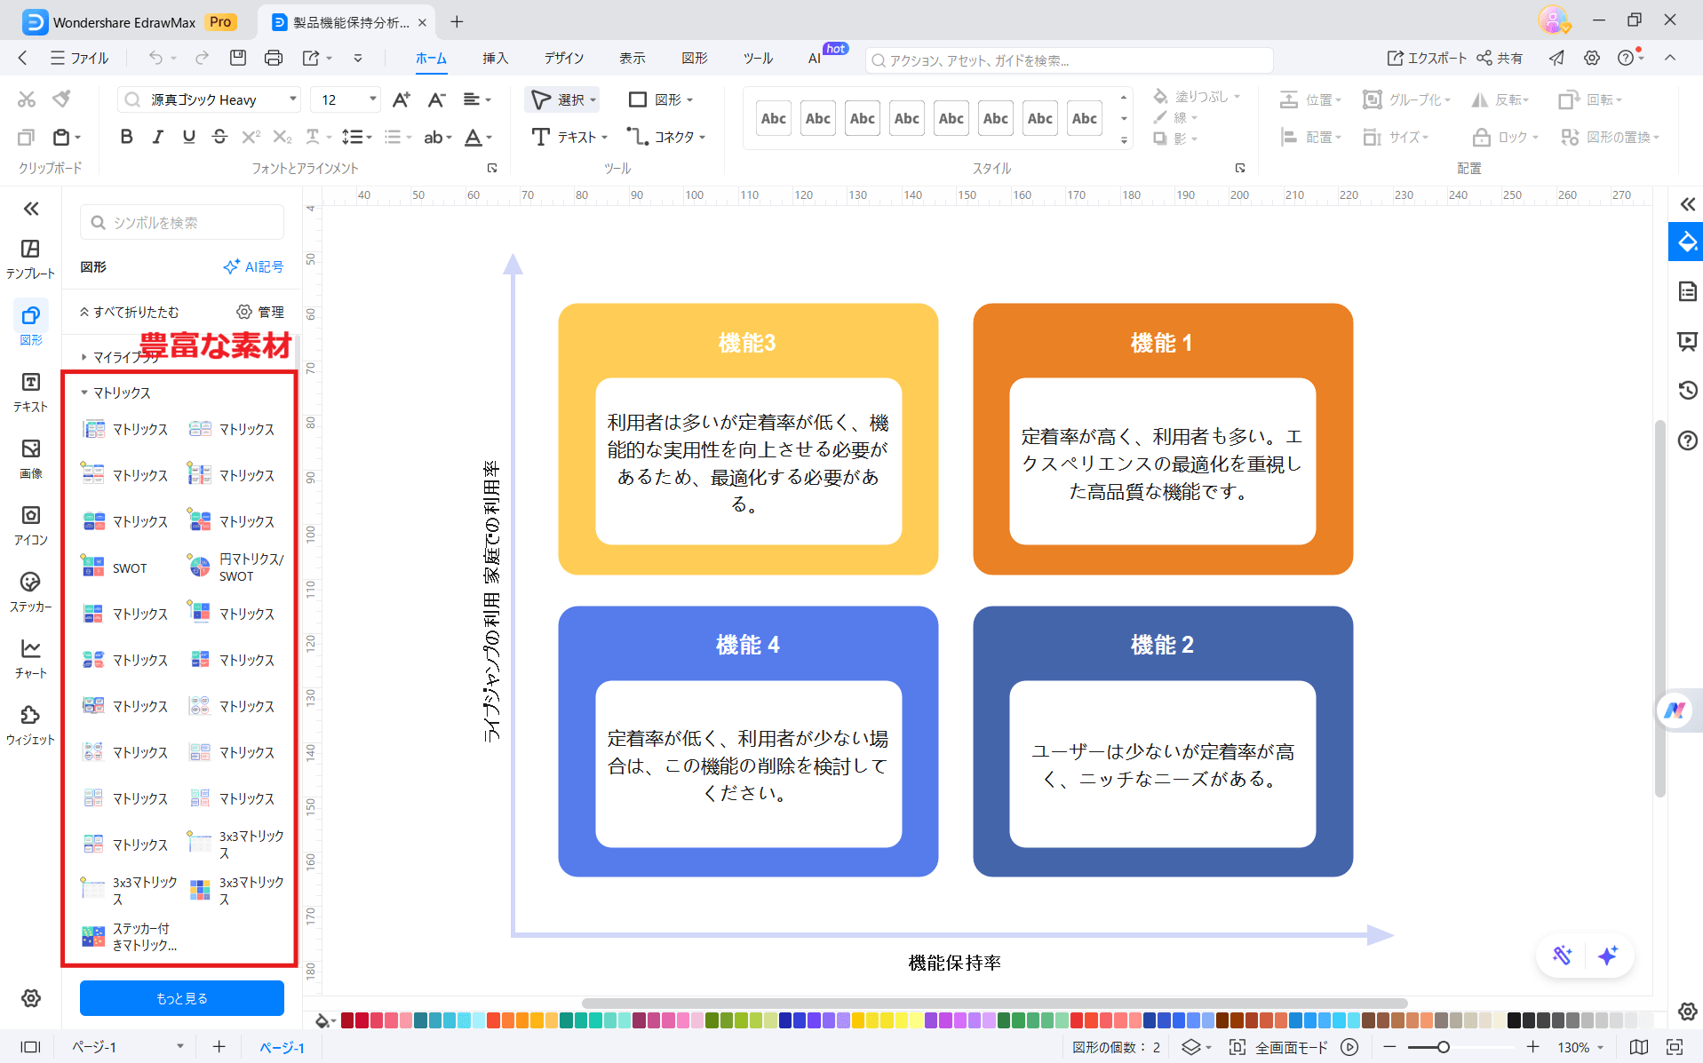Click the fit-to-window icon in status bar
1703x1063 pixels.
click(1675, 1047)
